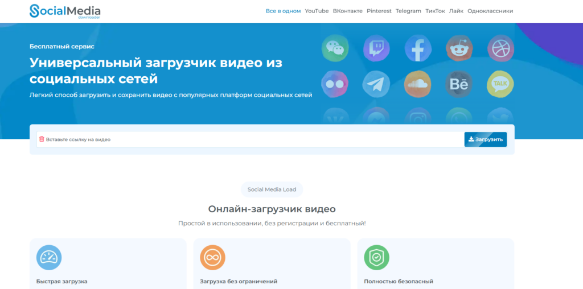This screenshot has height=289, width=583.
Task: Click the Telegram paper plane icon
Action: (x=376, y=84)
